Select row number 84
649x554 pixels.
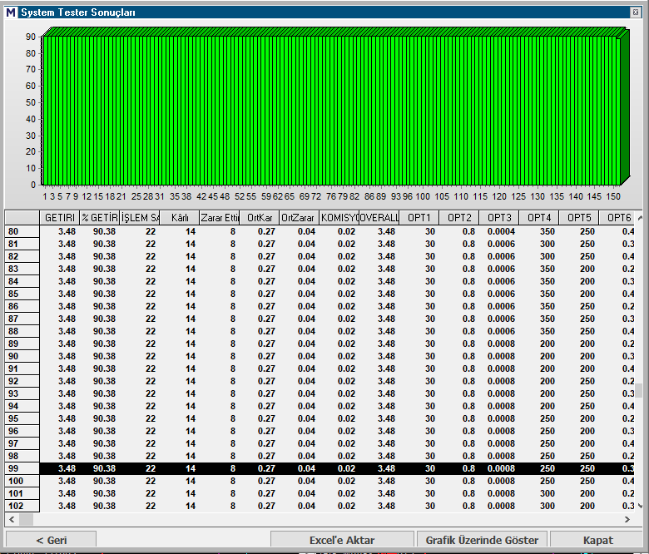pos(22,281)
